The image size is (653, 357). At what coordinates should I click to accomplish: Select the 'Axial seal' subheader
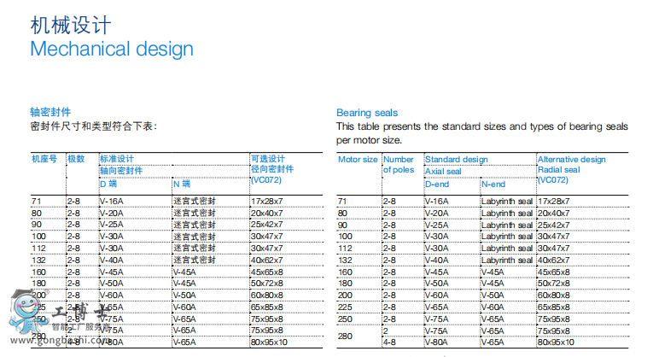pos(443,171)
